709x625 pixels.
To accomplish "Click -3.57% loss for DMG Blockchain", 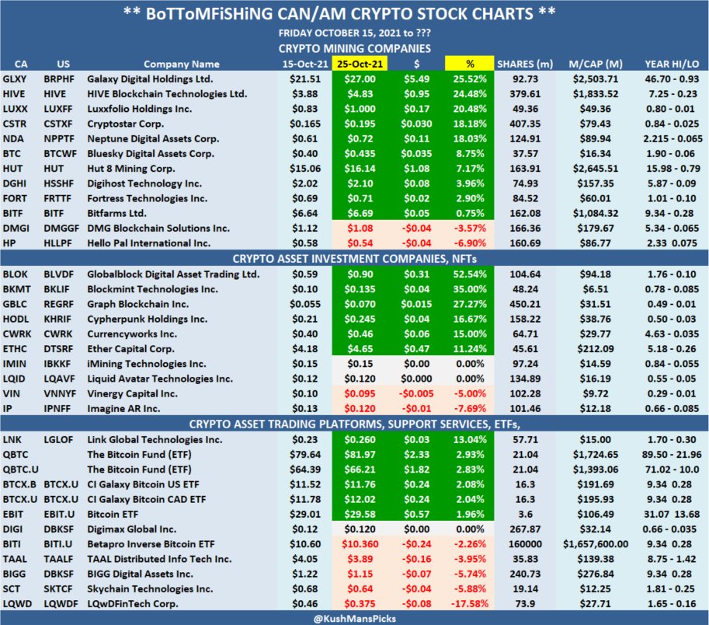I will click(x=470, y=229).
